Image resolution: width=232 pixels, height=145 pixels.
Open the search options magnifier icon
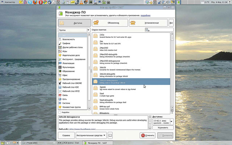pos(147,30)
